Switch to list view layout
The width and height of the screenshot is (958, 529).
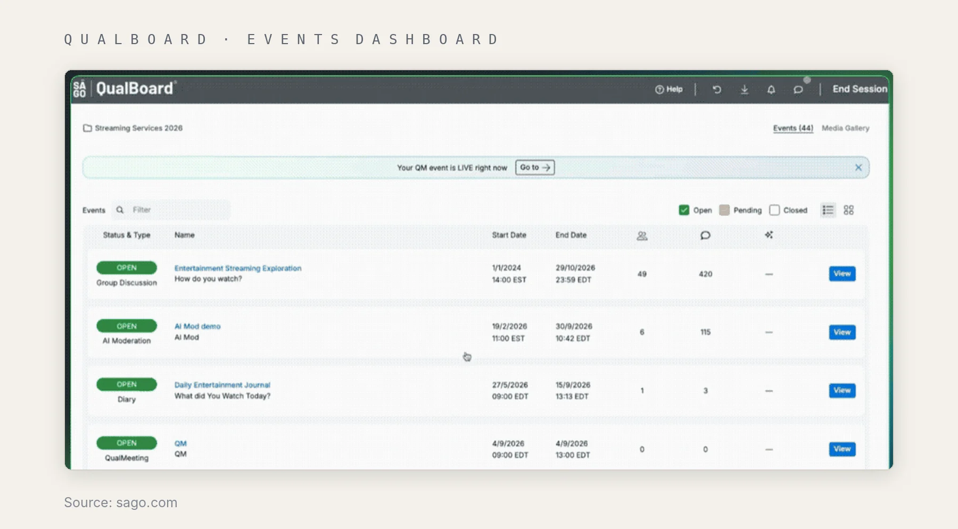click(828, 210)
